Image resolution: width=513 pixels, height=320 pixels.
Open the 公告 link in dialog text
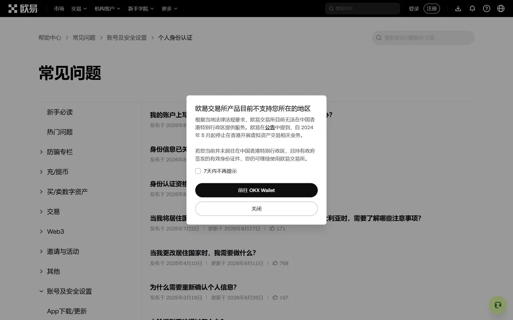[x=270, y=127]
